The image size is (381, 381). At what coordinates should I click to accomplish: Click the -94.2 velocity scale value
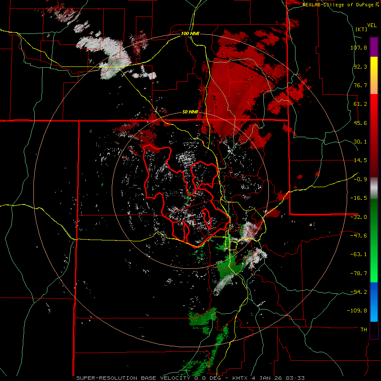[359, 292]
